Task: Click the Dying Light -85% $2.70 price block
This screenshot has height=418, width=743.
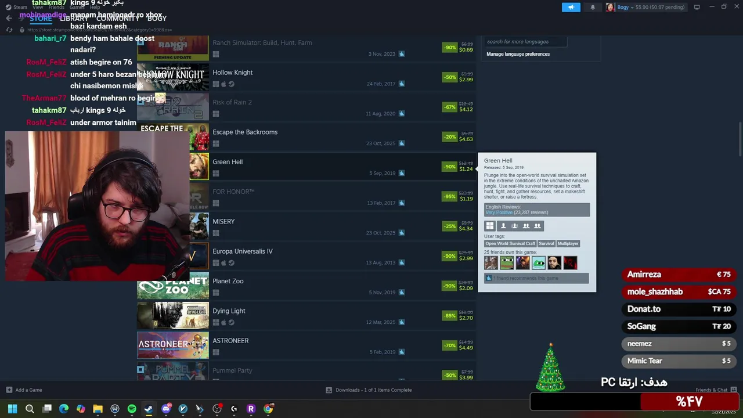Action: tap(459, 316)
